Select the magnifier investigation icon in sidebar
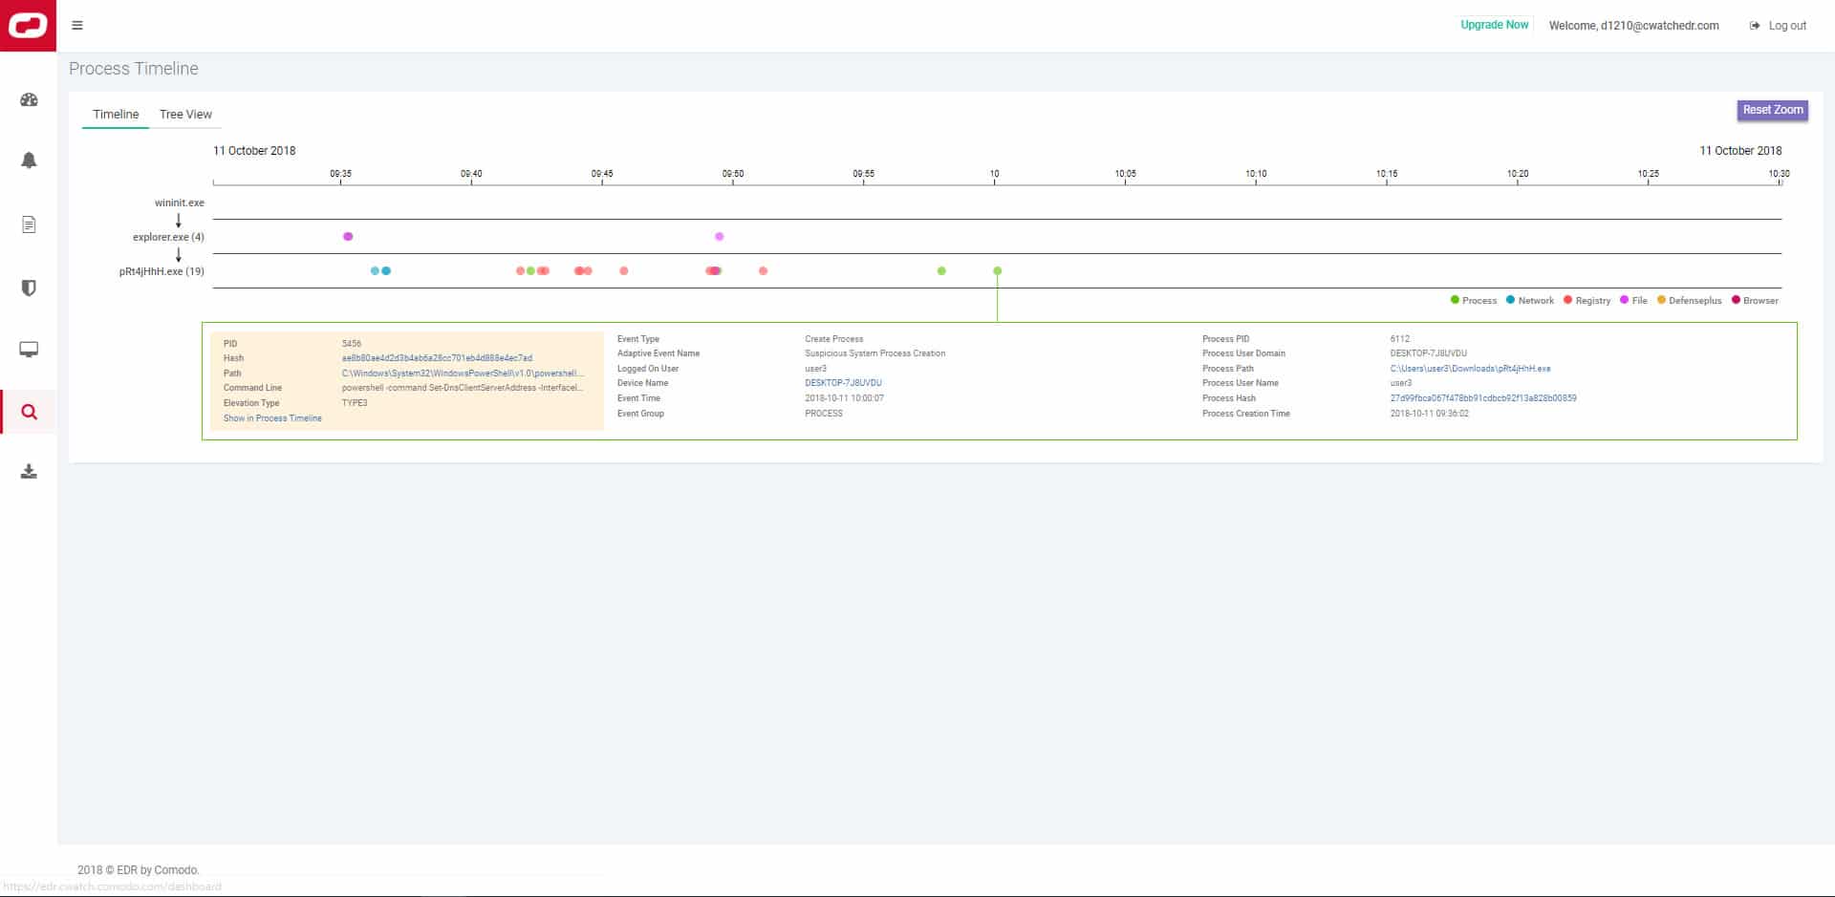Image resolution: width=1835 pixels, height=897 pixels. [x=29, y=412]
